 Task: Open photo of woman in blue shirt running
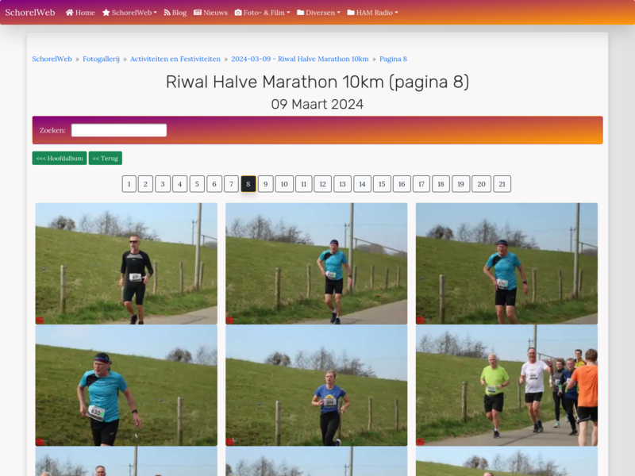coord(316,386)
